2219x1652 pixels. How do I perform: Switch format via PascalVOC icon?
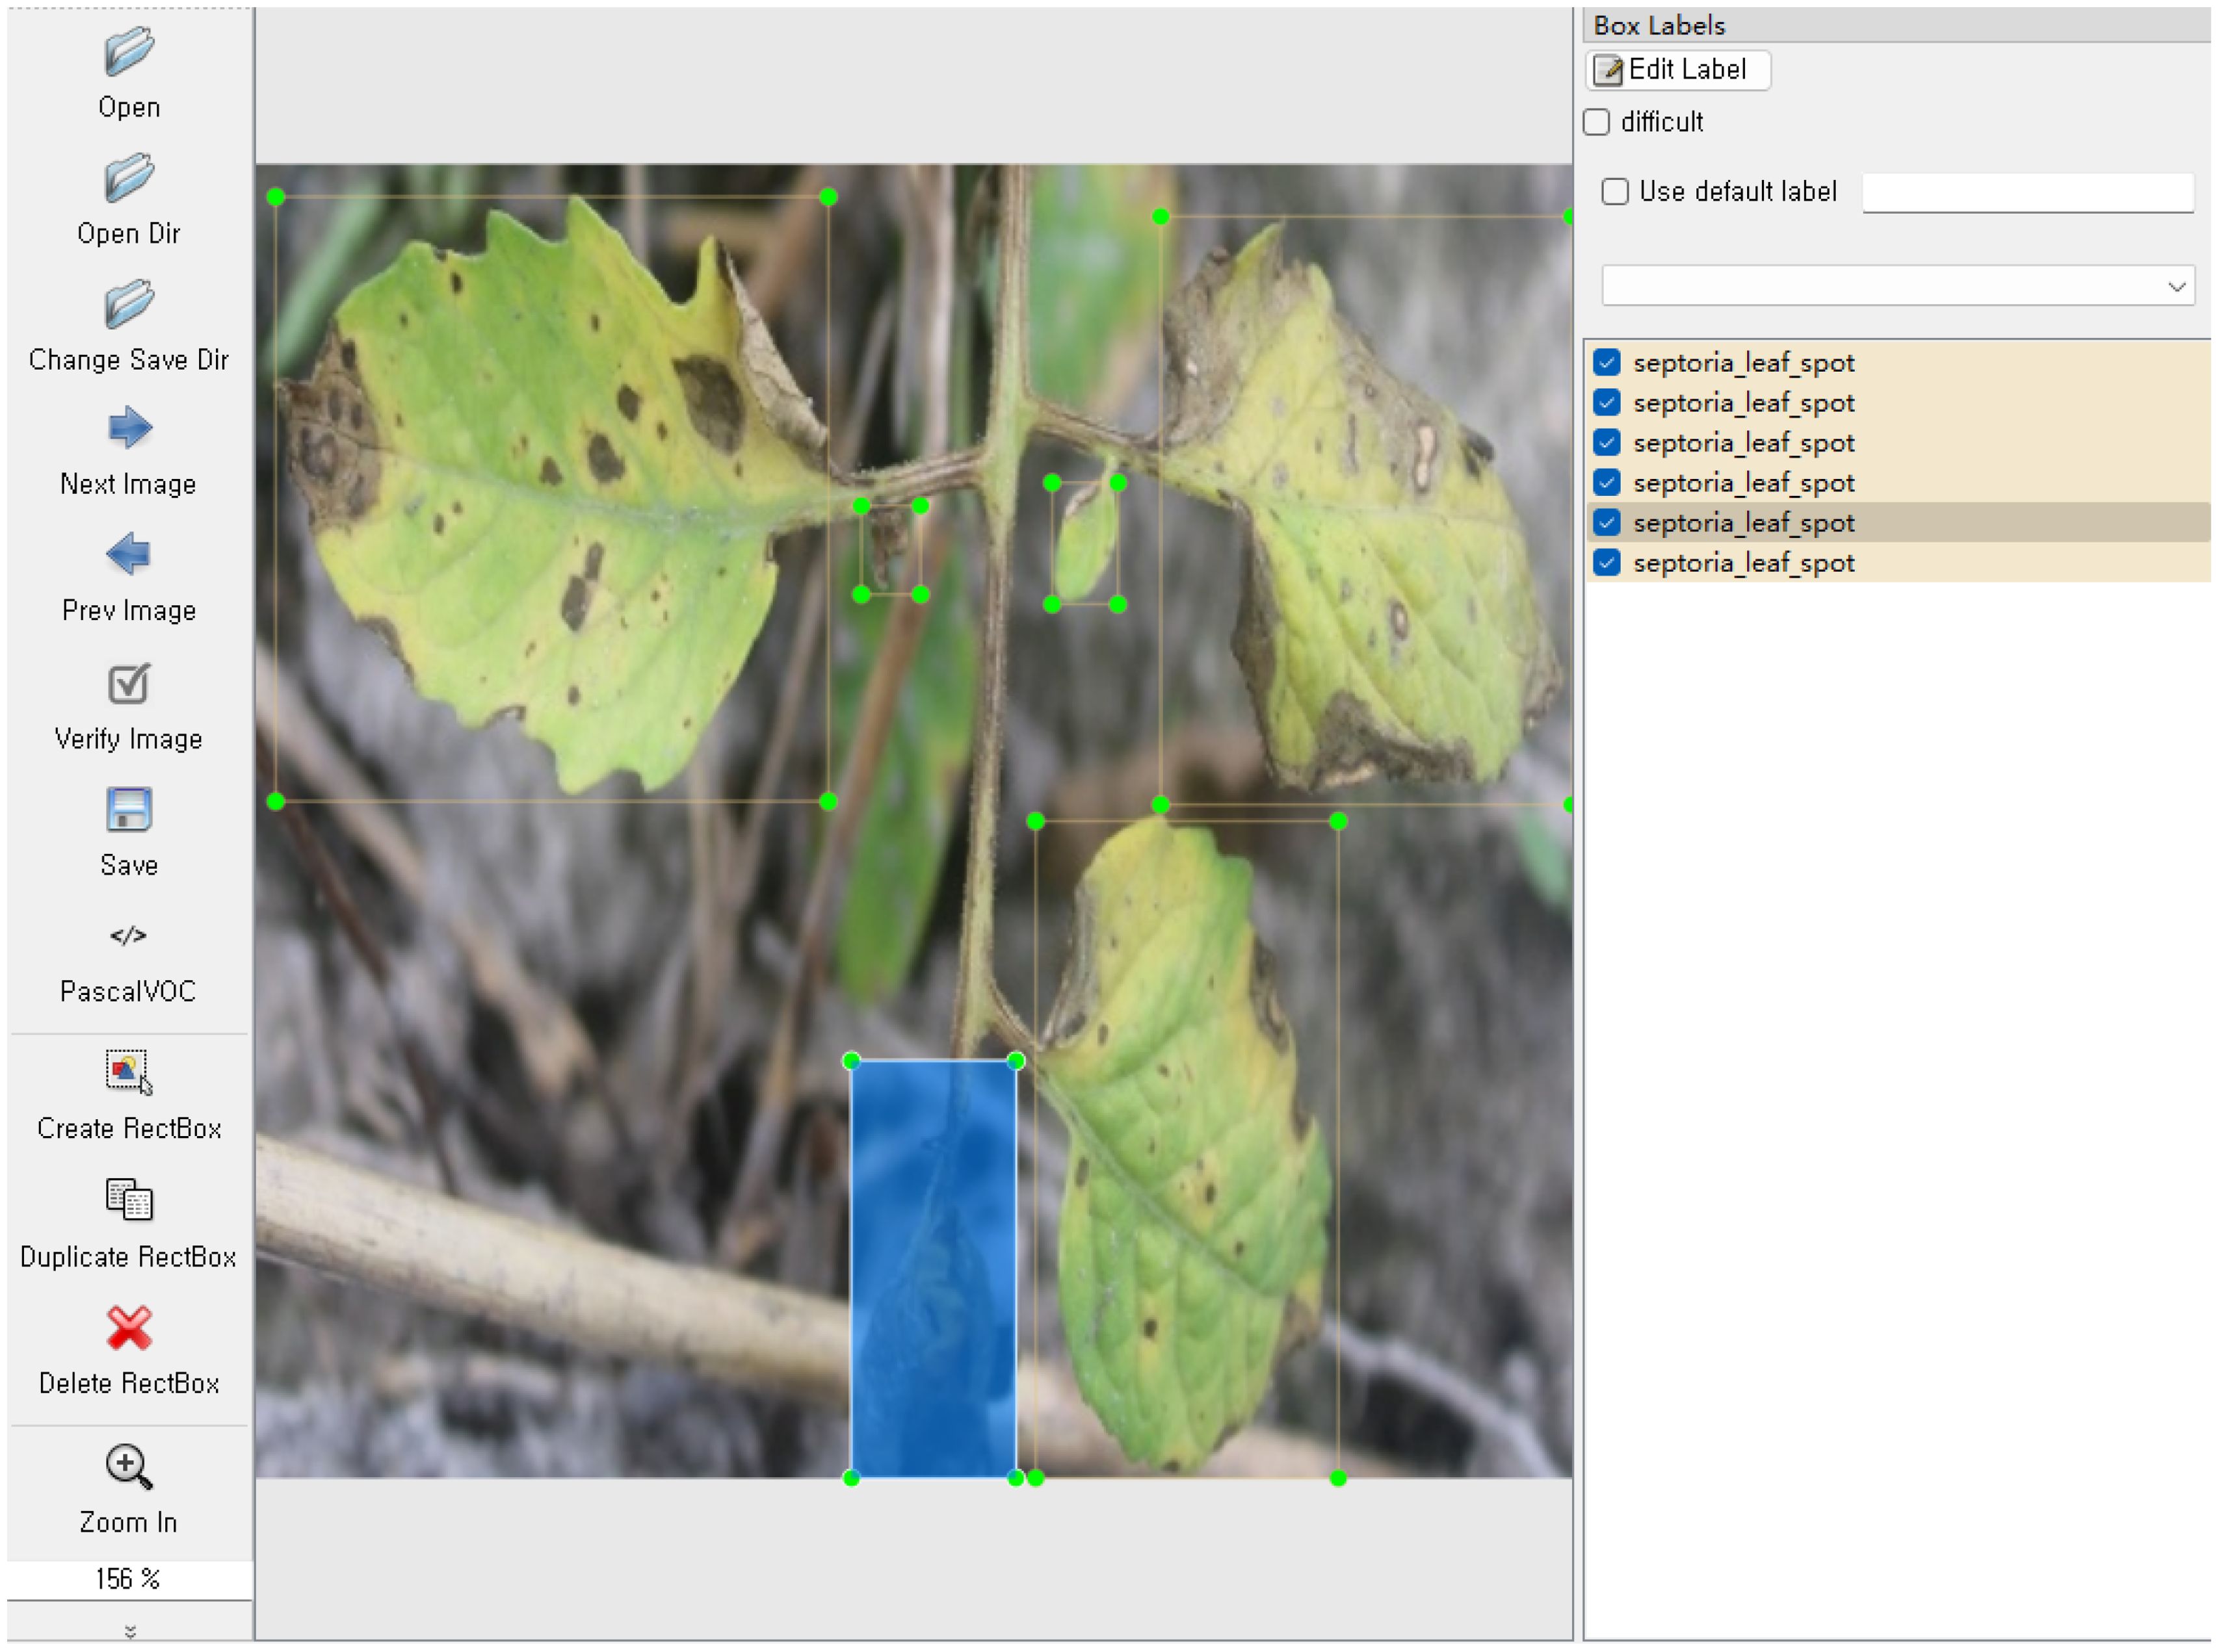[x=128, y=936]
